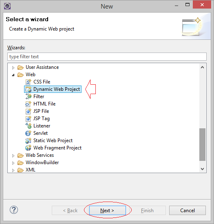
Task: Select the CSS File wizard icon
Action: coord(28,82)
